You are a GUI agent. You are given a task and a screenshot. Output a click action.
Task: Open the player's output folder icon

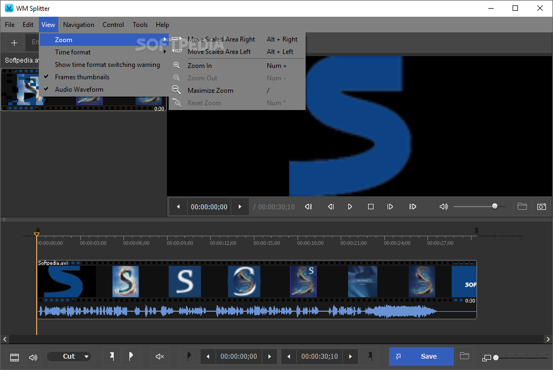click(x=522, y=206)
